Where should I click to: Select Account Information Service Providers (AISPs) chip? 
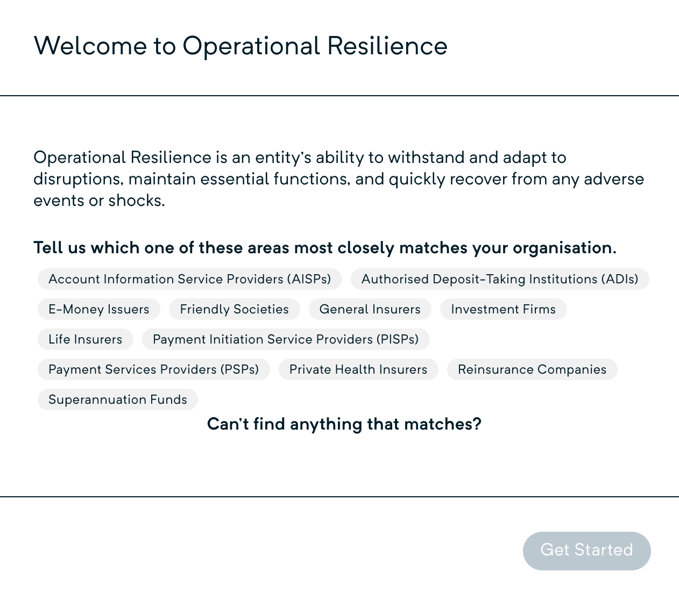tap(189, 279)
